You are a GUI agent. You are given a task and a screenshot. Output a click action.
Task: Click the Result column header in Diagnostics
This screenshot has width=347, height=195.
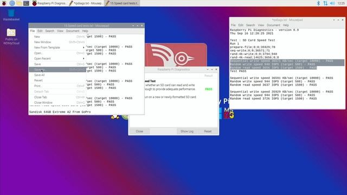click(208, 76)
